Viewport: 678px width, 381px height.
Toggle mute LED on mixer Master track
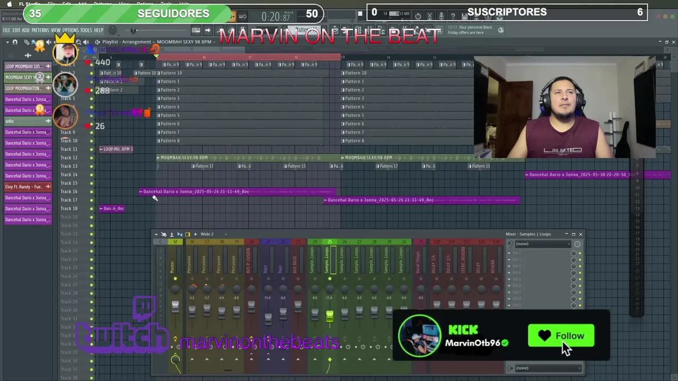[x=175, y=278]
